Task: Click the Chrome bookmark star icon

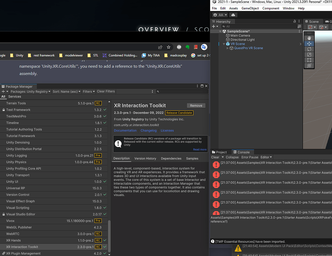Action: (169, 47)
